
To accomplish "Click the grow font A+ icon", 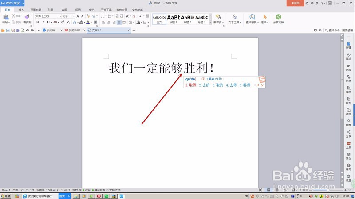I will 78,16.
